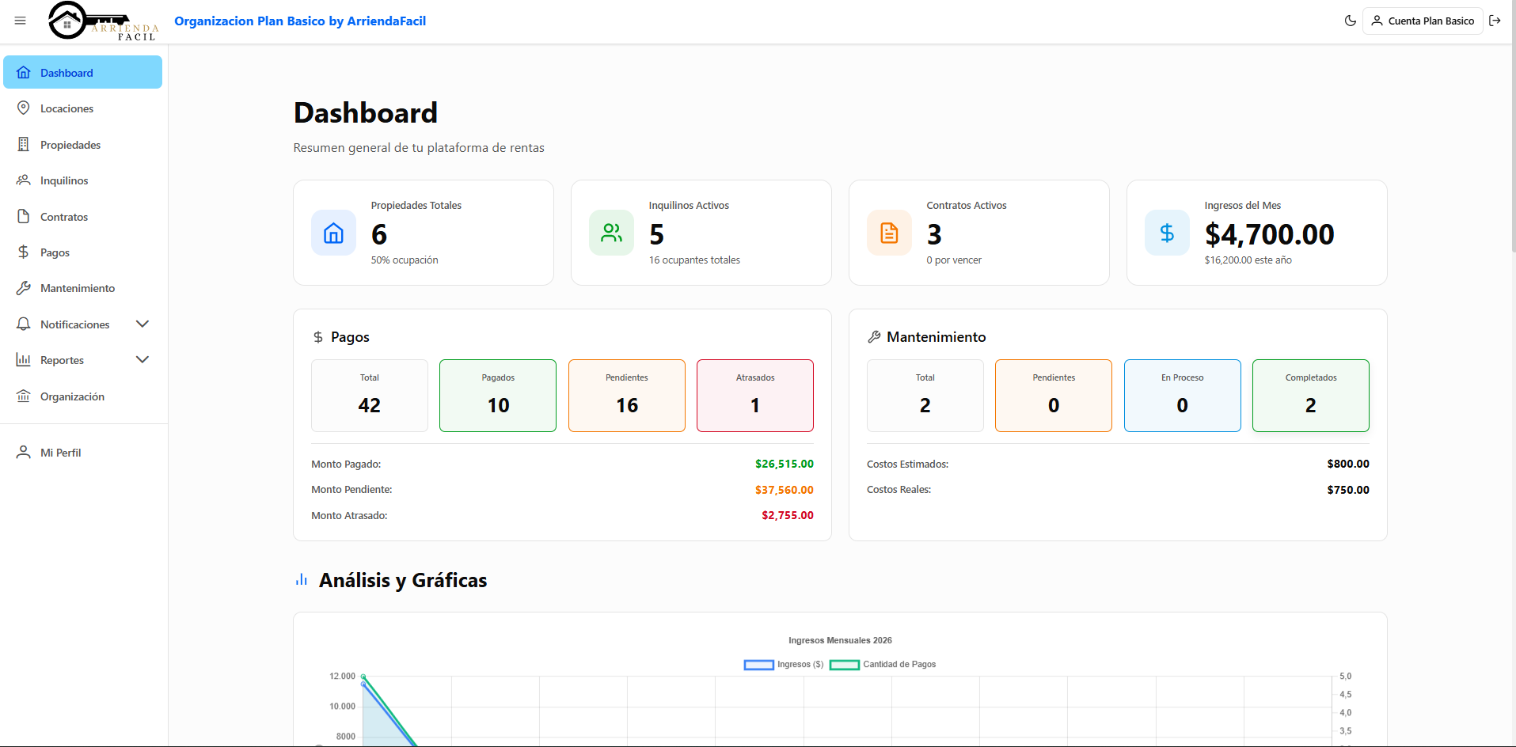Select the Mantenimiento Total 2 card

(x=925, y=396)
